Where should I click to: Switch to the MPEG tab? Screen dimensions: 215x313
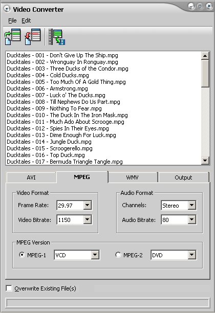pos(82,177)
